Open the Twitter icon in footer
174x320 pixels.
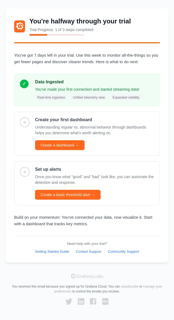tap(69, 301)
